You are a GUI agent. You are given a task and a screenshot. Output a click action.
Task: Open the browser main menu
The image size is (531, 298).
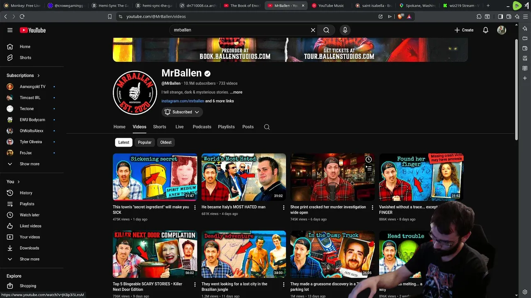click(525, 17)
